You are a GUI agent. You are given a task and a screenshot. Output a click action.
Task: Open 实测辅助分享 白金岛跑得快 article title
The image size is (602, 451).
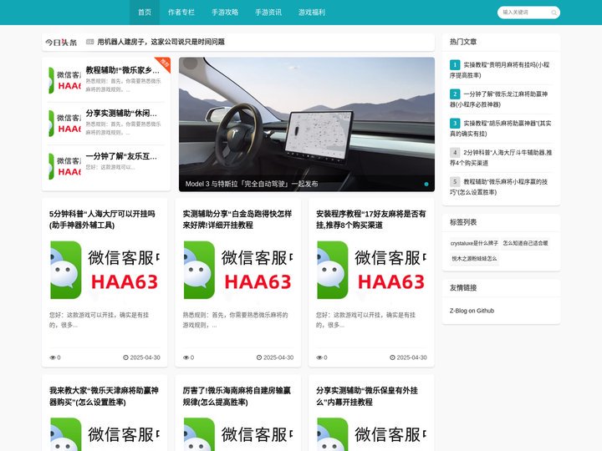point(237,220)
